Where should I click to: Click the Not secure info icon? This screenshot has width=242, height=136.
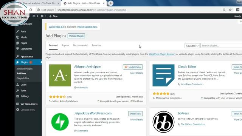[x=38, y=10]
